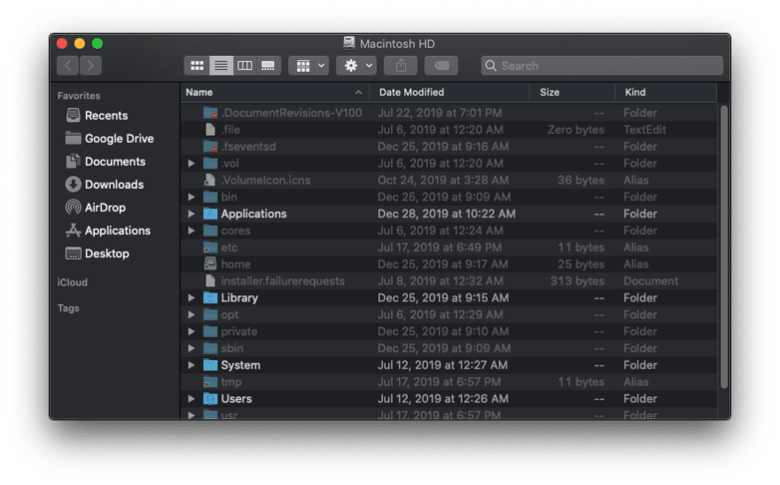Switch to column view
Image resolution: width=780 pixels, height=485 pixels.
click(x=245, y=66)
